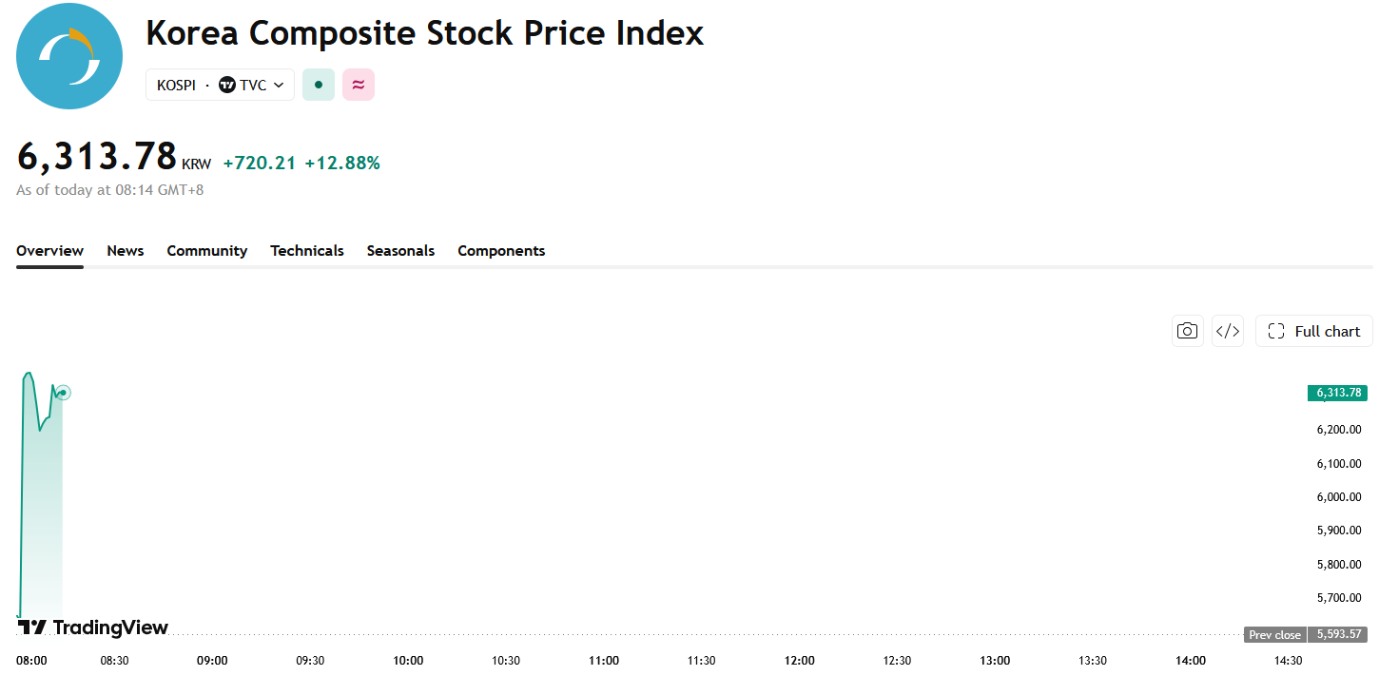Click the current price marker dot on chart

63,393
